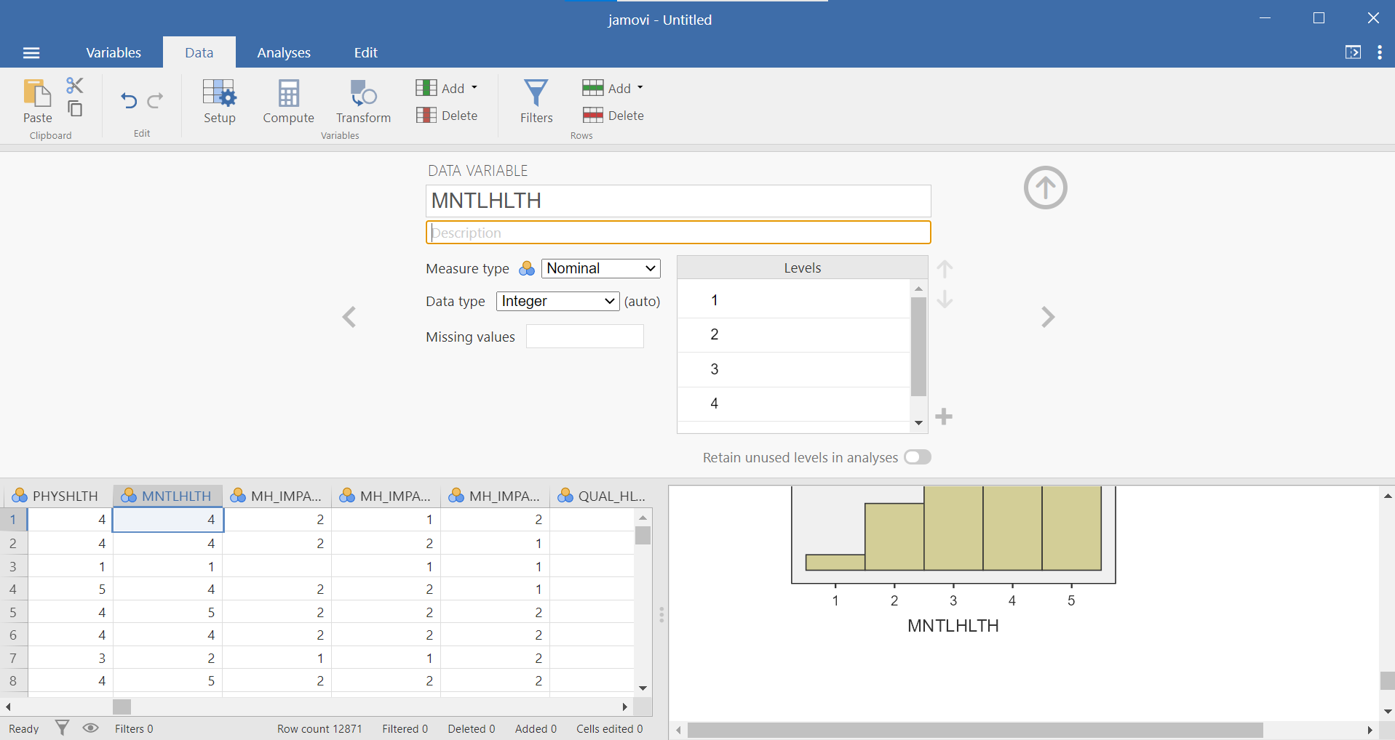Change Data type via Integer dropdown
The image size is (1395, 740).
click(x=557, y=301)
